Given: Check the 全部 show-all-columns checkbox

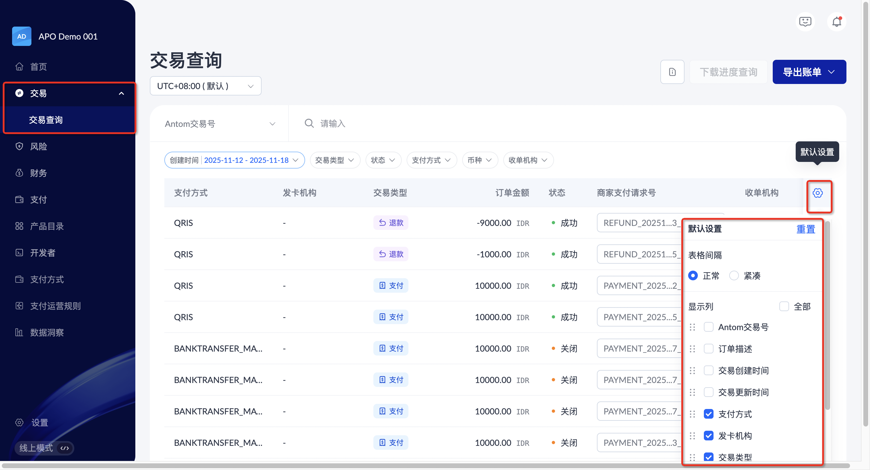Looking at the screenshot, I should click(x=784, y=307).
